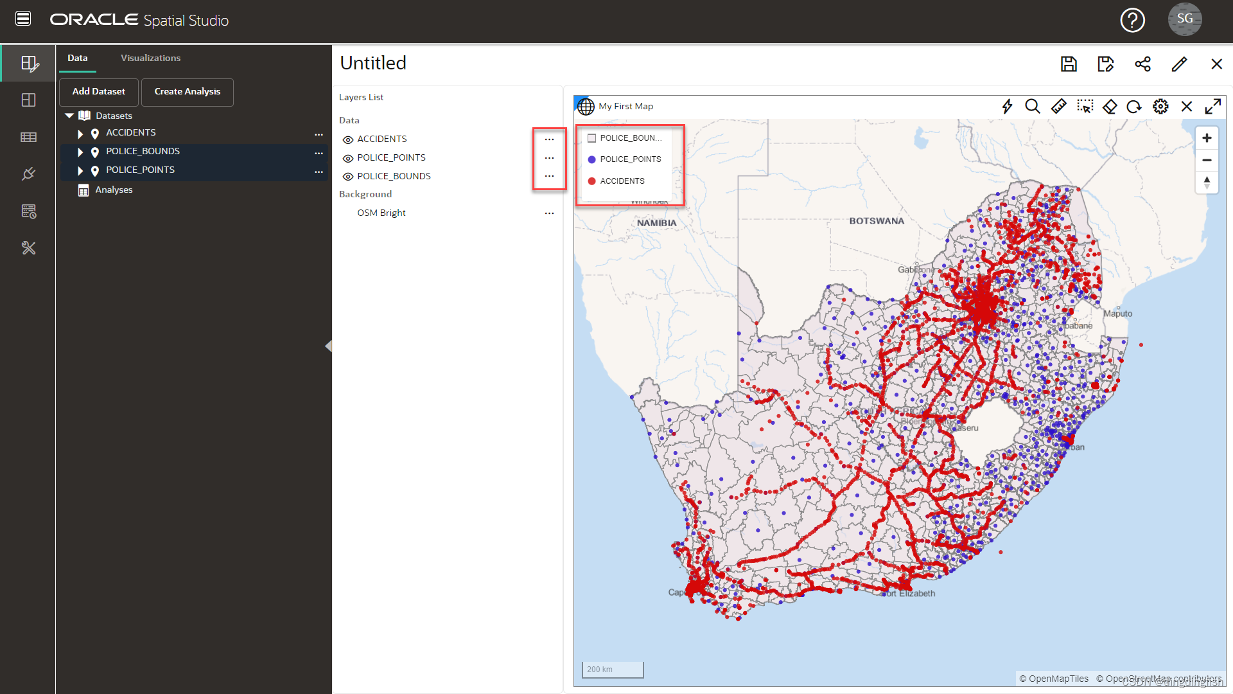
Task: Click the Add Dataset button
Action: [98, 92]
